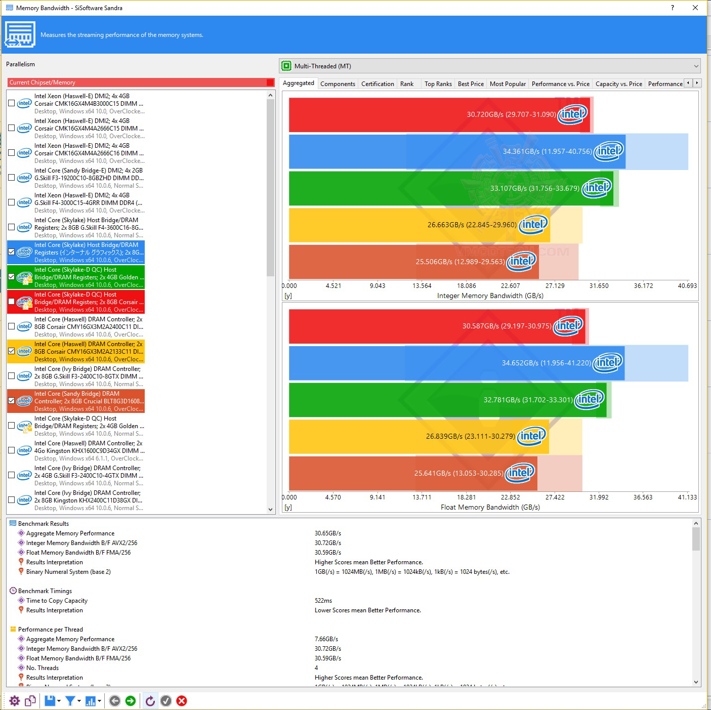711x710 pixels.
Task: Click the green chip icon beside Multi-Threaded (MT)
Action: coord(286,66)
